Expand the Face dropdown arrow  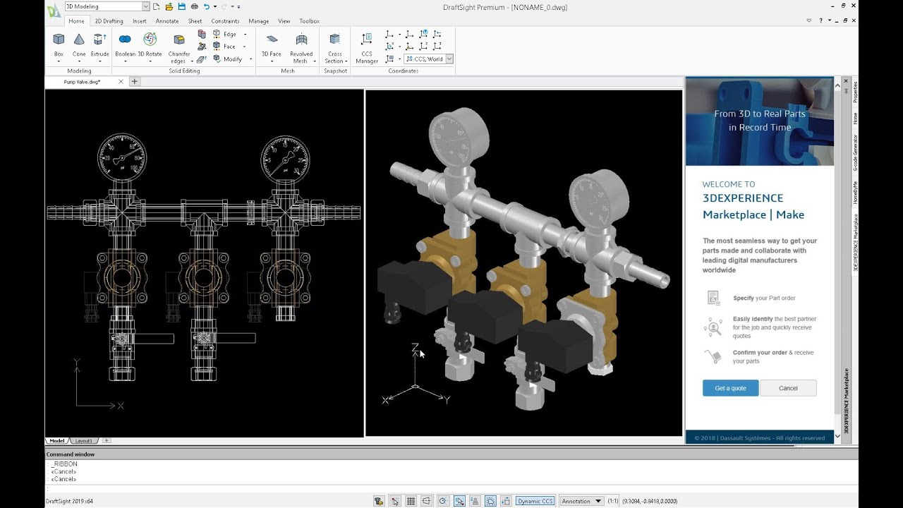(x=244, y=47)
